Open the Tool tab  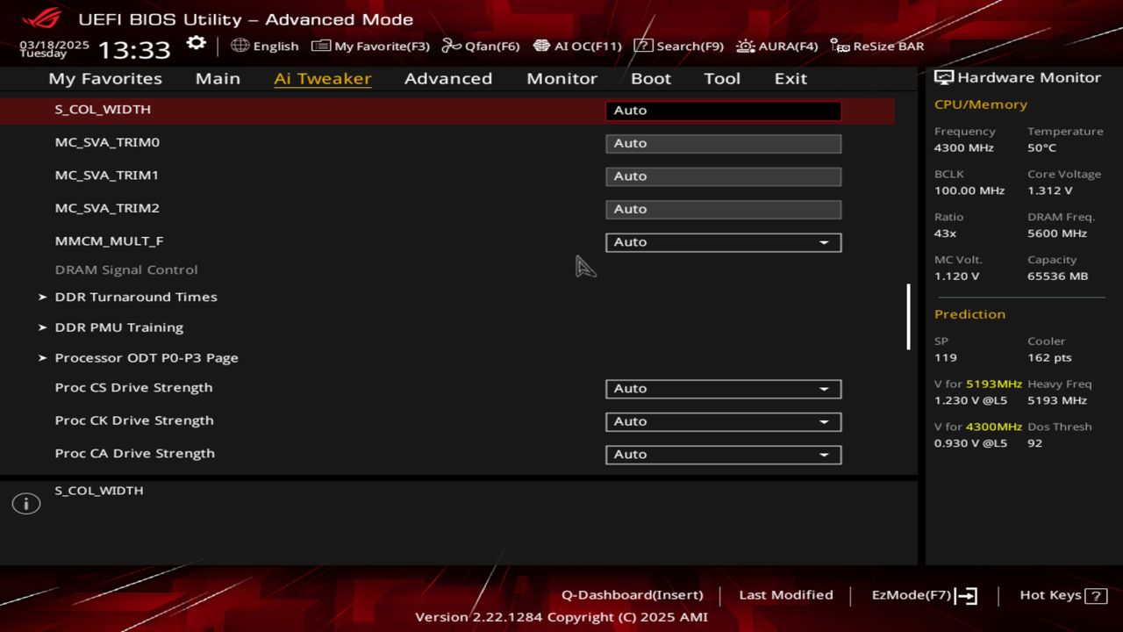[722, 78]
